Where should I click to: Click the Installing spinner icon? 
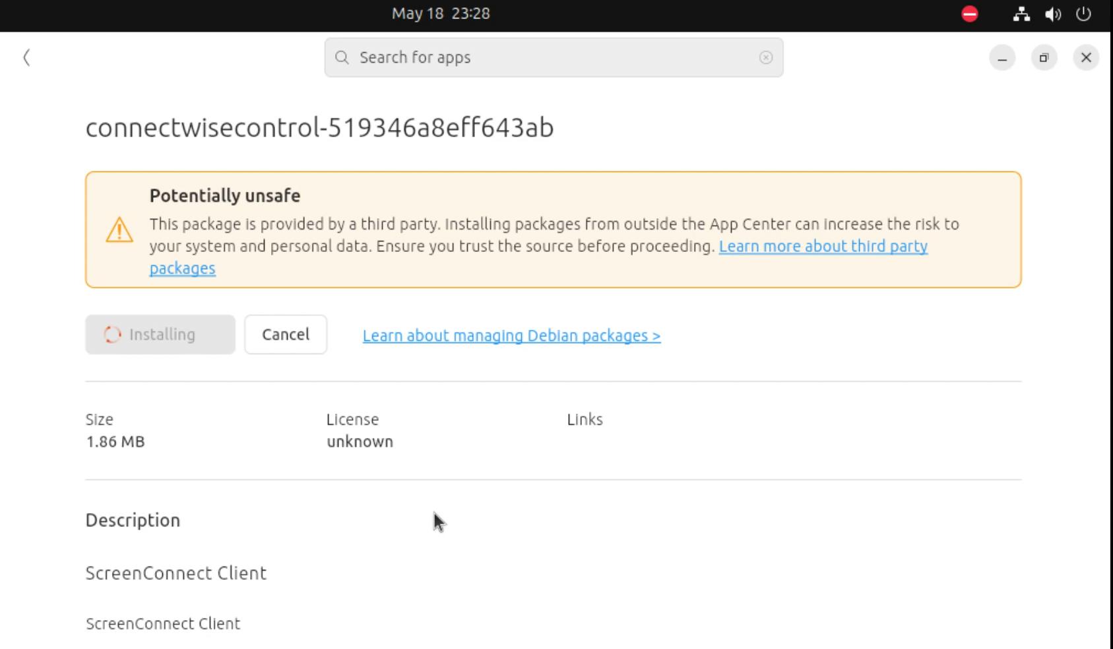(112, 334)
